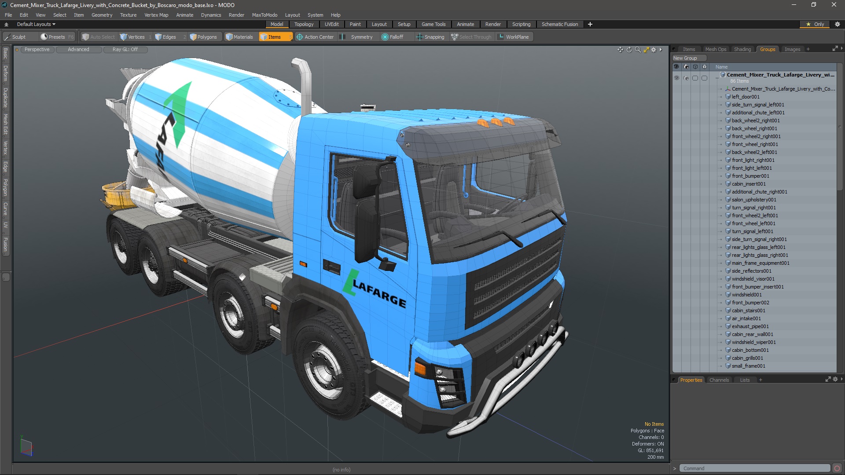Open the Geometry menu

coord(102,15)
